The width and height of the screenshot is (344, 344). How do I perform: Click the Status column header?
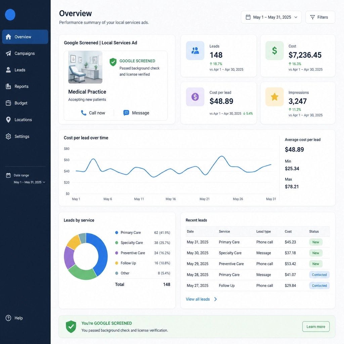(314, 231)
